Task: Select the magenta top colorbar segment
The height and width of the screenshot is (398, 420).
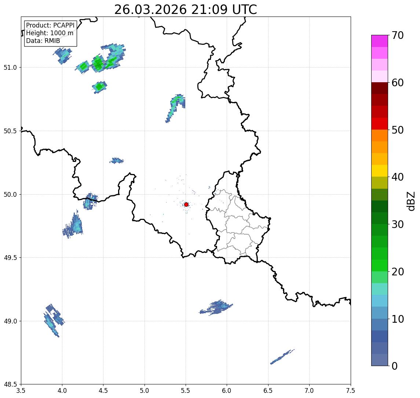Action: (380, 41)
